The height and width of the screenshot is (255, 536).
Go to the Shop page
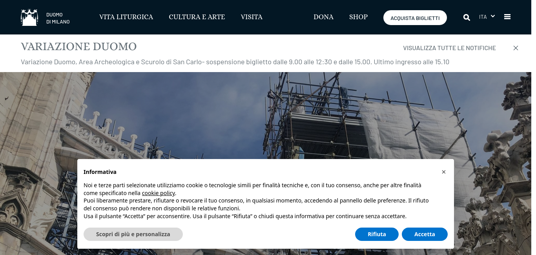358,17
